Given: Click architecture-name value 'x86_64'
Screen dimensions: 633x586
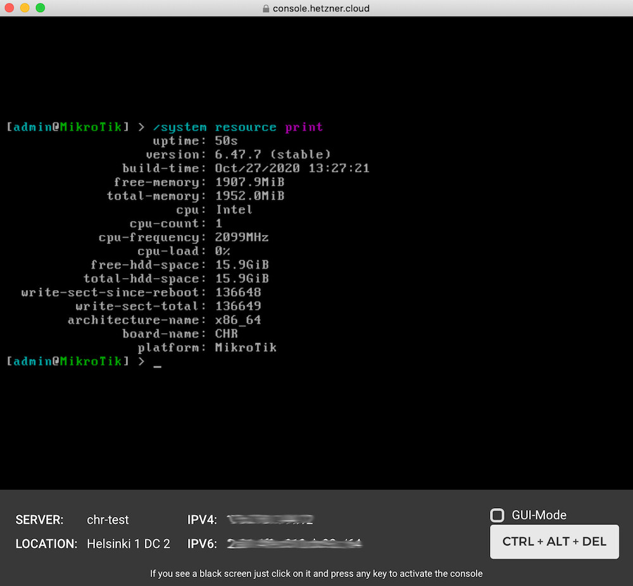Looking at the screenshot, I should (238, 320).
